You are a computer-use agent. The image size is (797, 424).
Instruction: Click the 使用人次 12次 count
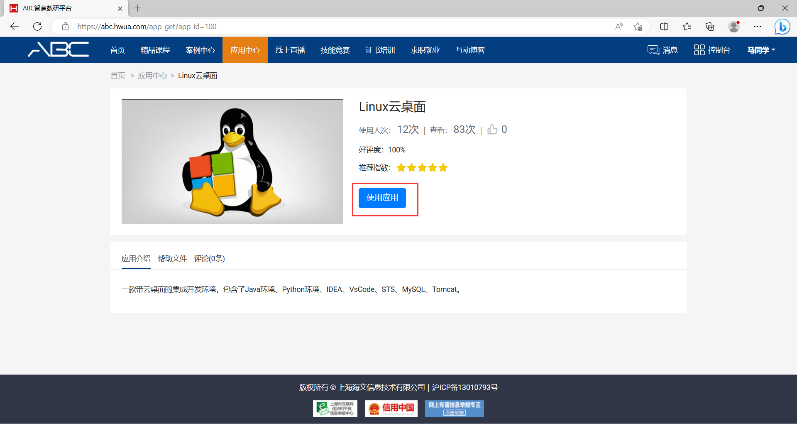(389, 130)
